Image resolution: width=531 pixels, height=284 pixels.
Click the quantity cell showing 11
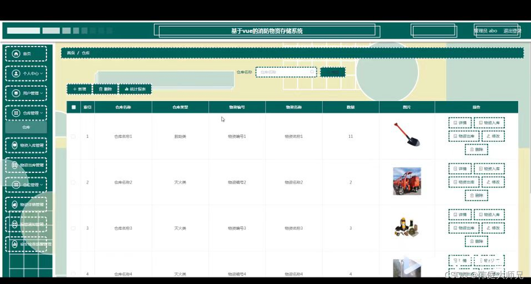[x=350, y=136]
